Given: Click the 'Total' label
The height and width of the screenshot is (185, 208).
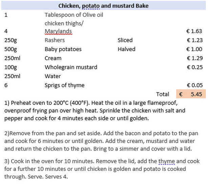Looking at the screenshot, I should tap(163, 94).
